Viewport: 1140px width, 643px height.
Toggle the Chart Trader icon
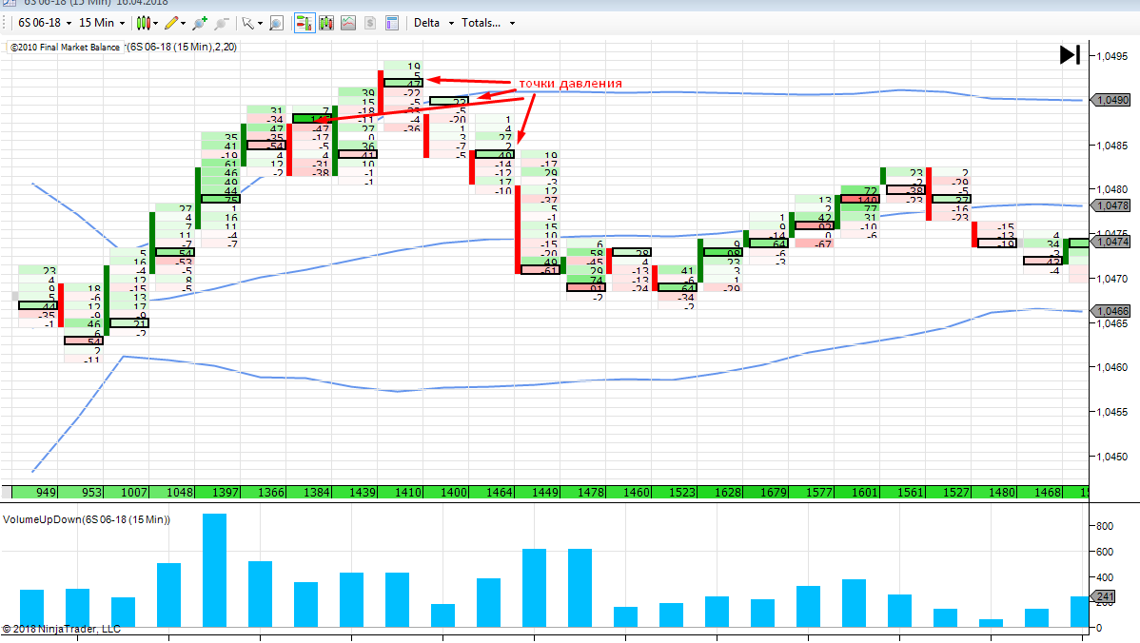click(x=305, y=23)
